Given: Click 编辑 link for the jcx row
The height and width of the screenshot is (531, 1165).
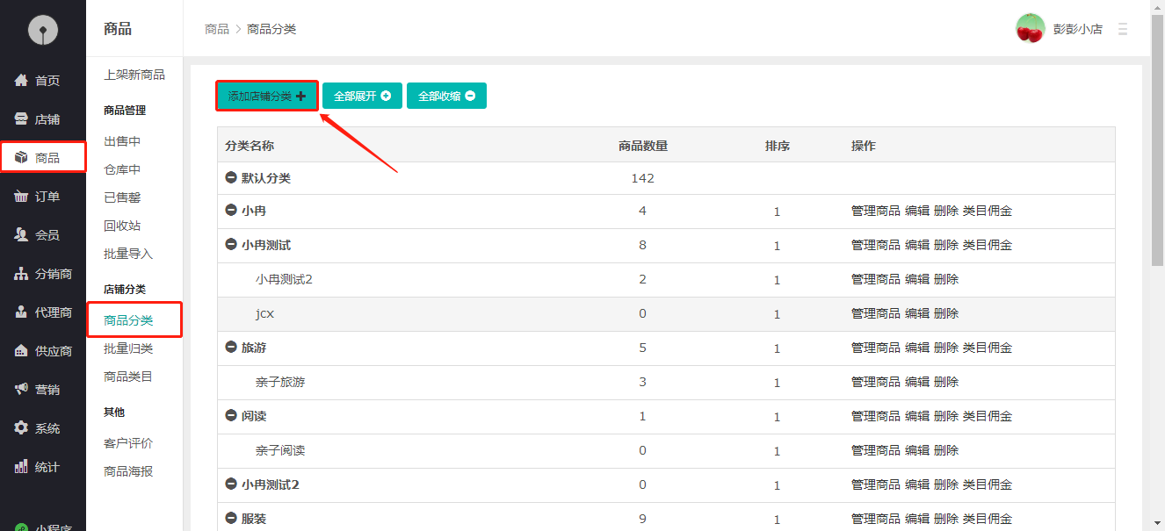Looking at the screenshot, I should [x=916, y=313].
